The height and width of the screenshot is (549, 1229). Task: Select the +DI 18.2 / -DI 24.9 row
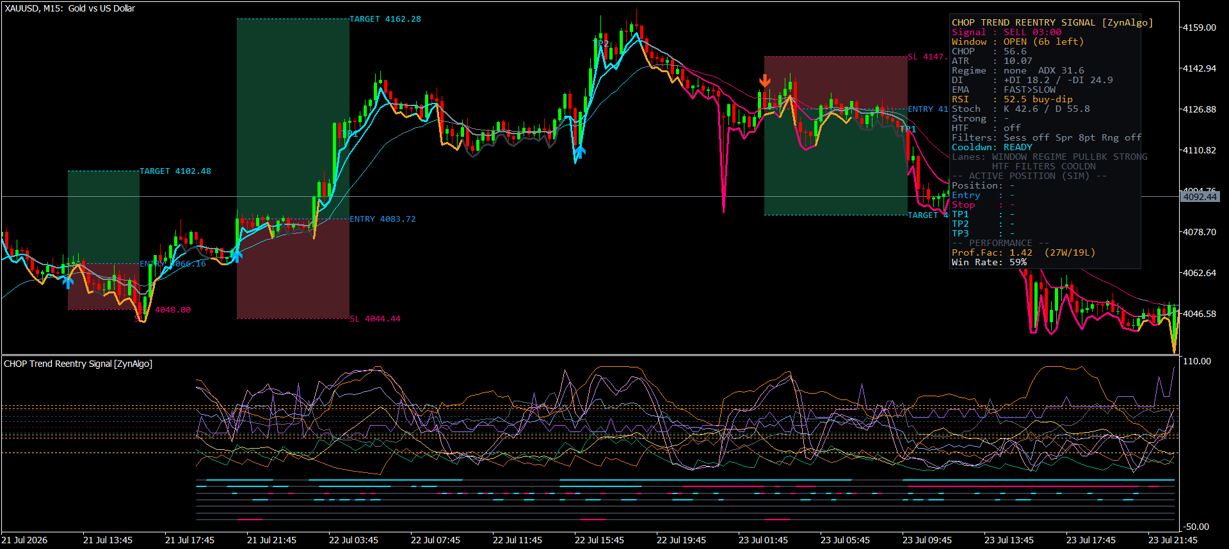(x=1032, y=80)
